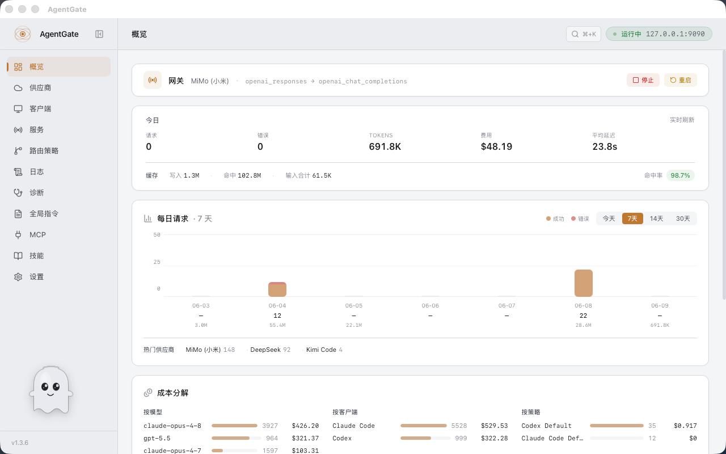726x454 pixels.
Task: Open the 诊断 page
Action: point(58,192)
